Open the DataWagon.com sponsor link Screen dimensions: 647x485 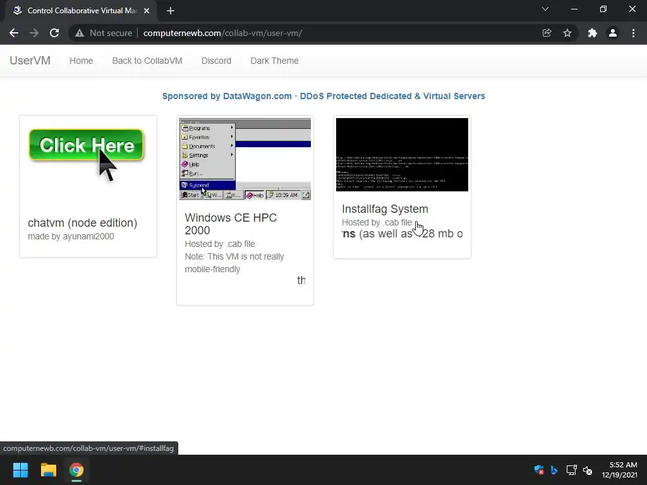pos(323,96)
